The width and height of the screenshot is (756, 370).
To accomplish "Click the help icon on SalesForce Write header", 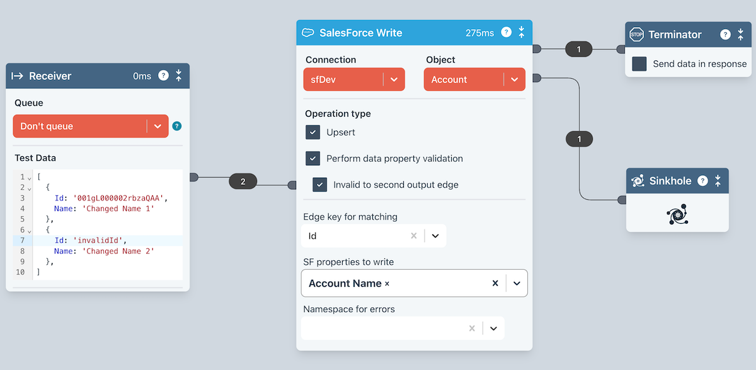I will 506,33.
